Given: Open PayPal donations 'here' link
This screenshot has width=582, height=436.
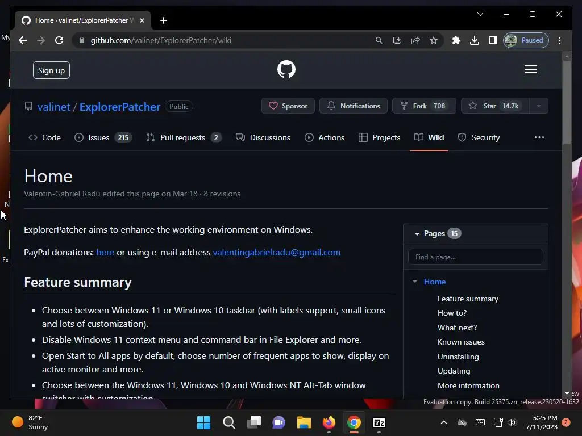Looking at the screenshot, I should 105,253.
